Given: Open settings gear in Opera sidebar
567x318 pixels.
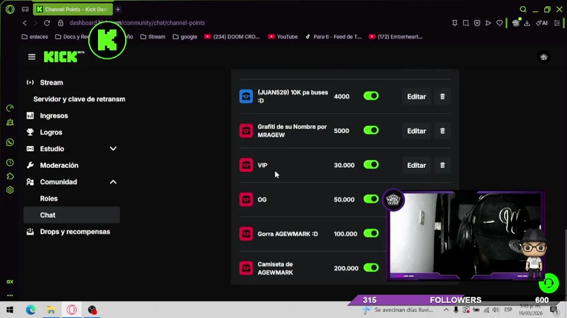Looking at the screenshot, I should [x=10, y=190].
